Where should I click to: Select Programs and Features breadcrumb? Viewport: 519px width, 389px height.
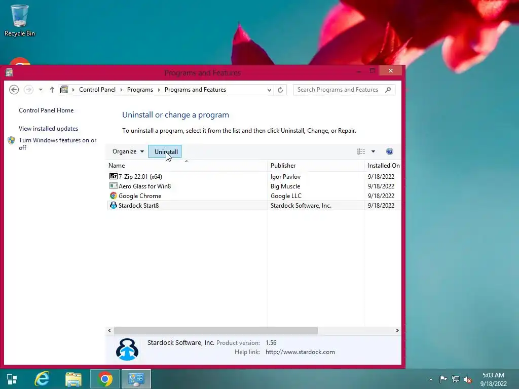pos(195,90)
